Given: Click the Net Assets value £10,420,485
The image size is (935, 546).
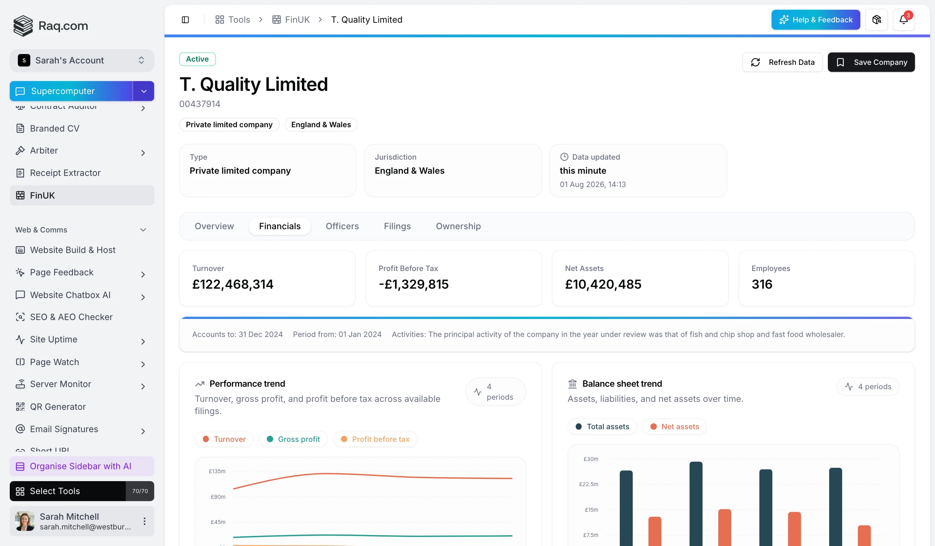Looking at the screenshot, I should click(x=603, y=284).
